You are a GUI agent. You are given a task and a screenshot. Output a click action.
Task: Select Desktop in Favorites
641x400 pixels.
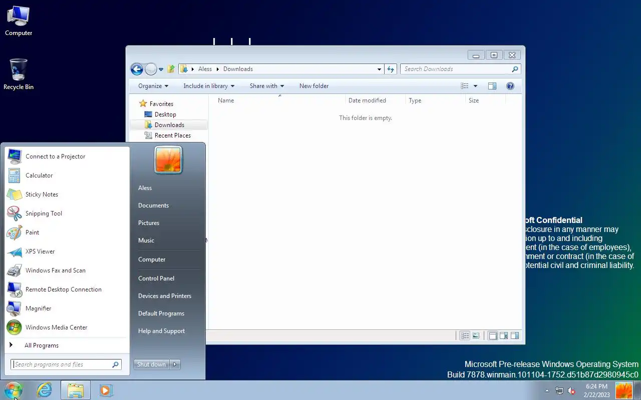165,114
